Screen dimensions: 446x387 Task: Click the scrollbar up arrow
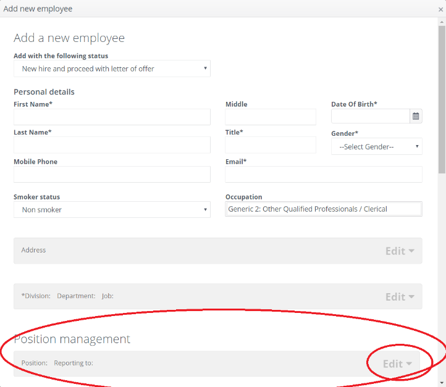[x=442, y=22]
